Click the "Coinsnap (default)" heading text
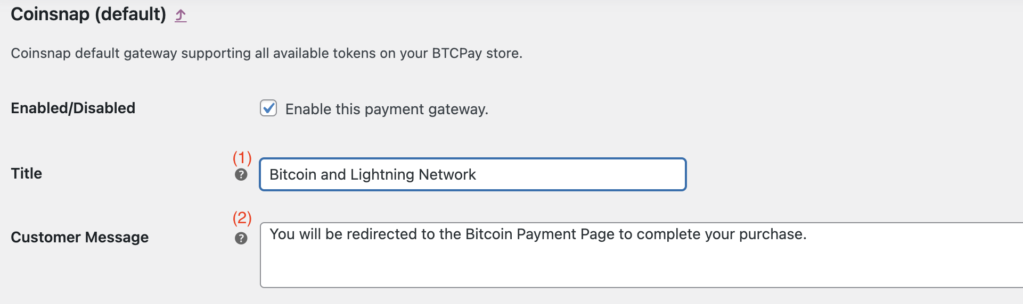The height and width of the screenshot is (304, 1023). tap(88, 14)
